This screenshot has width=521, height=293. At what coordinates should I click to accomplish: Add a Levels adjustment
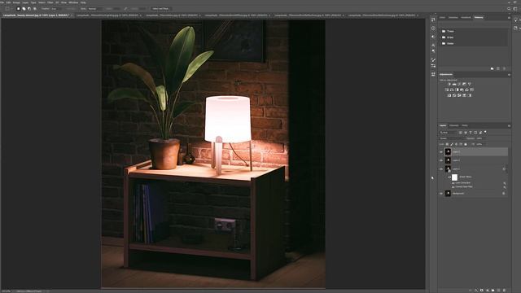coord(454,85)
